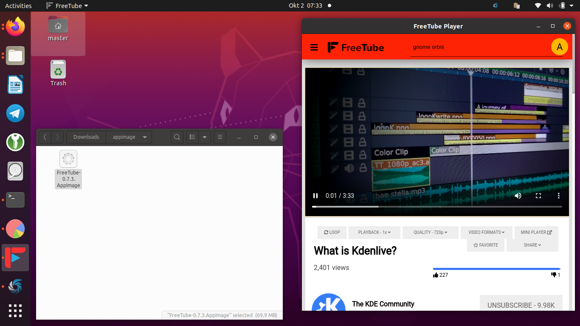Screen dimensions: 580x326
Task: Open VIDEO FORMATS dropdown
Action: click(x=487, y=233)
